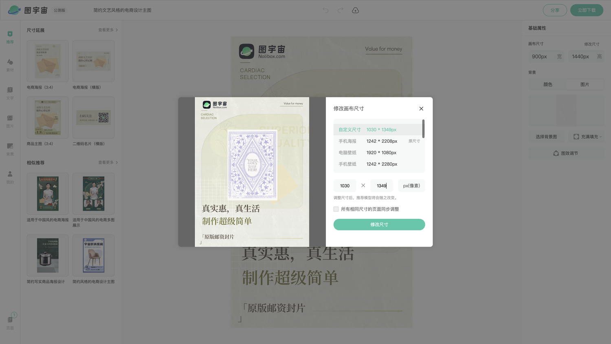Click the 充满填充 fill mode icon
Image resolution: width=611 pixels, height=344 pixels.
pos(576,137)
